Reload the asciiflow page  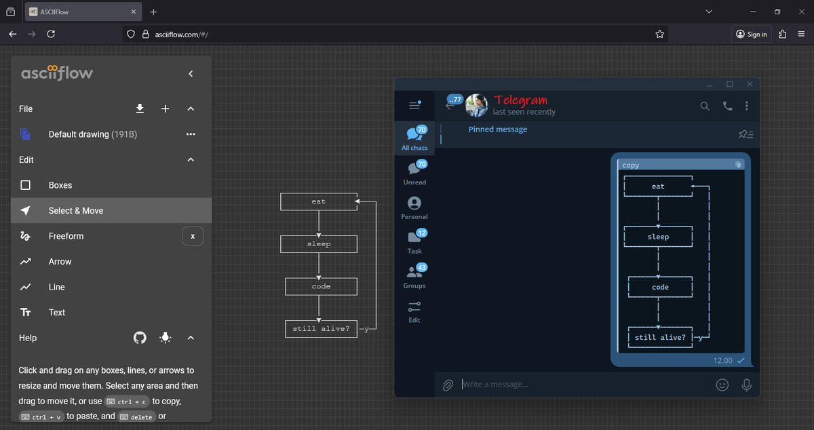51,34
